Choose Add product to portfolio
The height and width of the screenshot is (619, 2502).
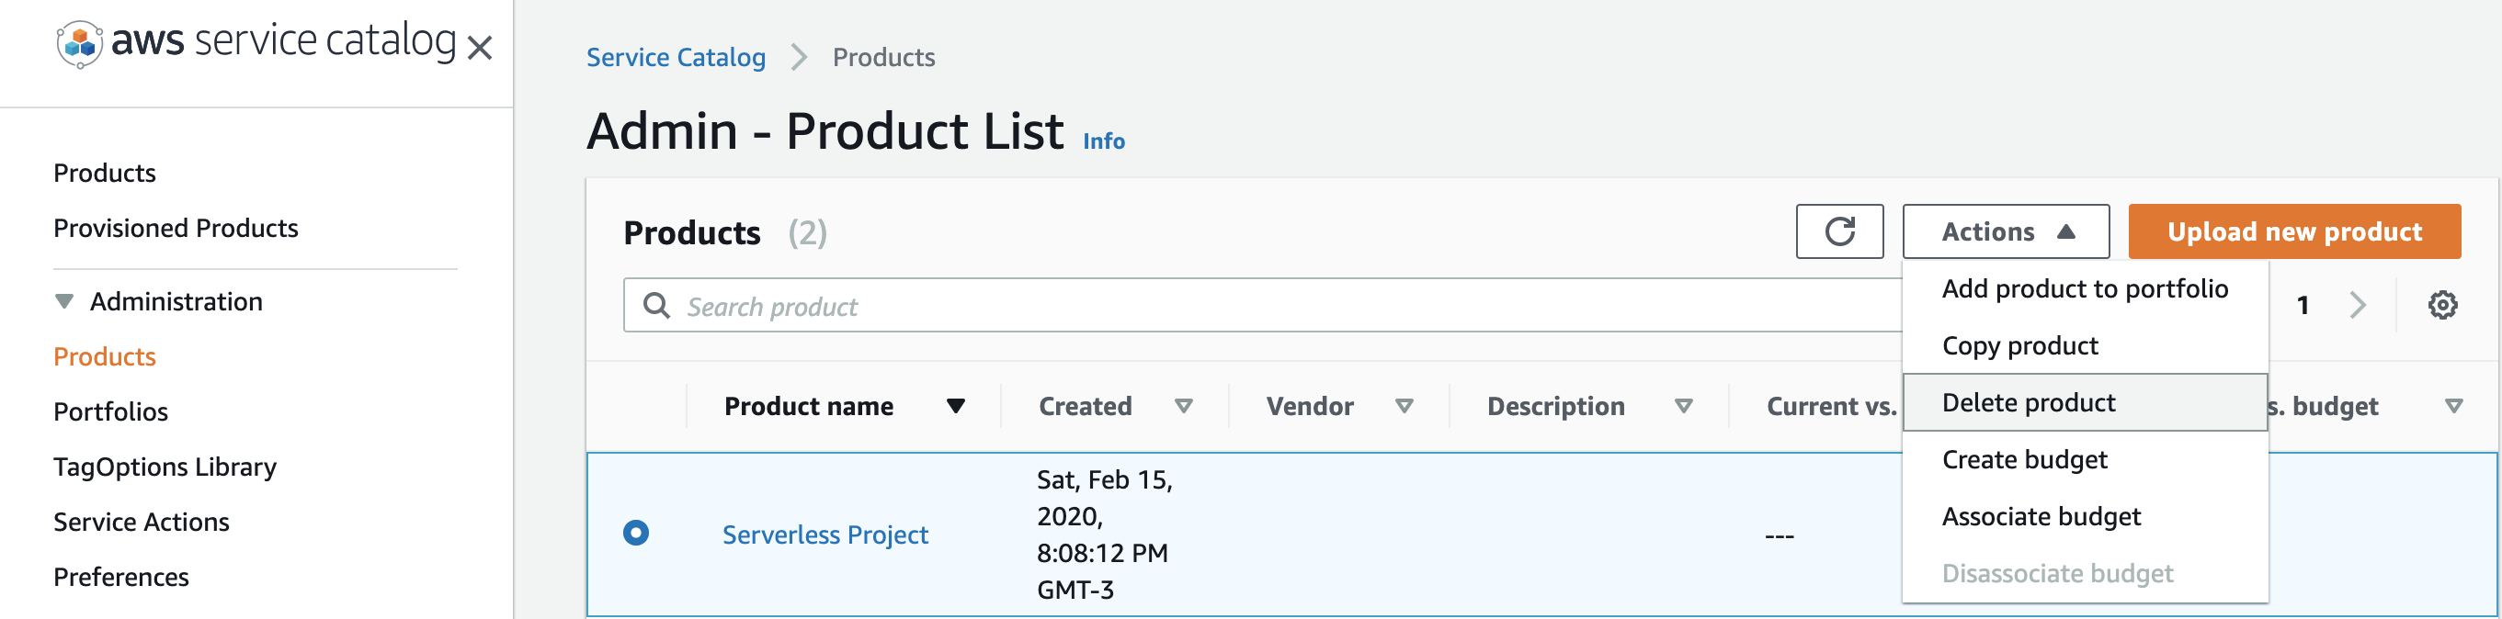[2085, 289]
